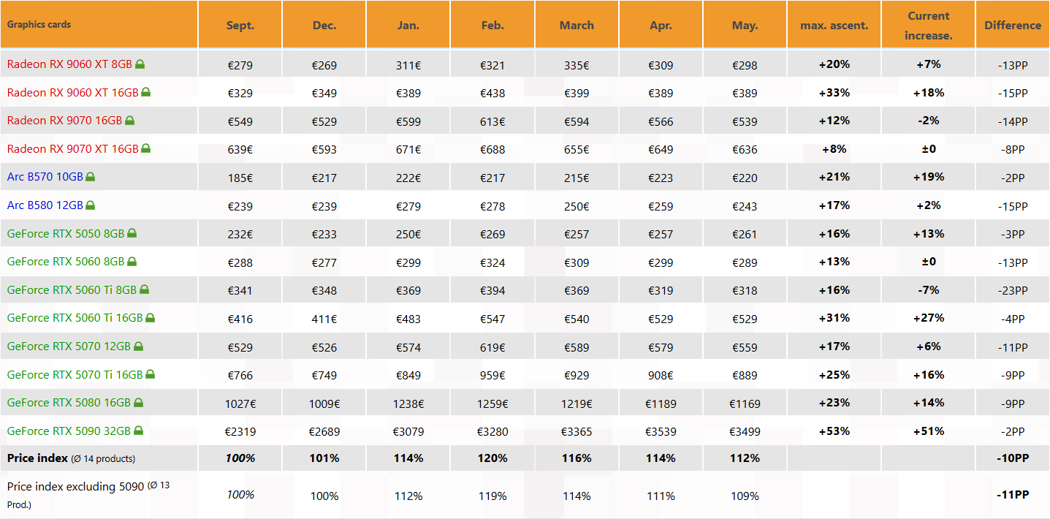Open the Radeon RX 9070 XT 16GB link
The height and width of the screenshot is (519, 1050).
(x=72, y=148)
